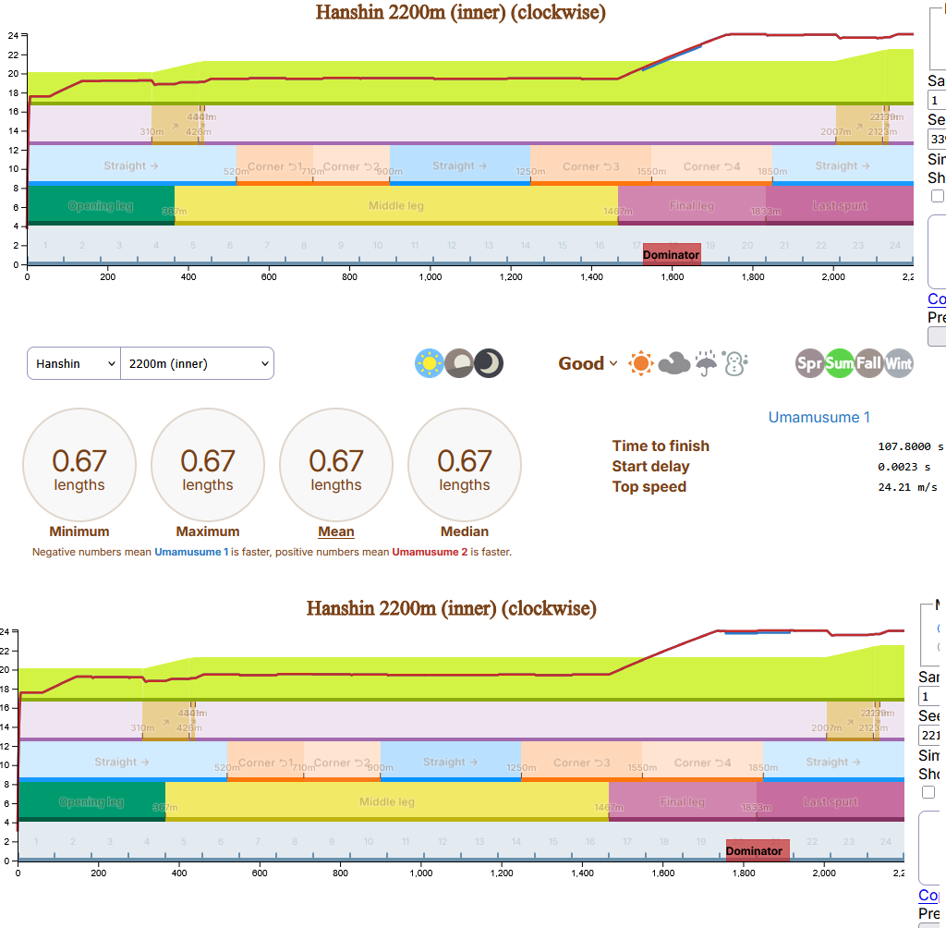Image resolution: width=946 pixels, height=928 pixels.
Task: Click the Final leg section in bottom chart
Action: click(683, 801)
